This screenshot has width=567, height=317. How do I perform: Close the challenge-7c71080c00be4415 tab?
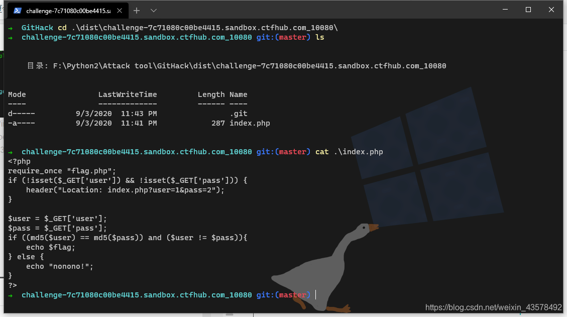pyautogui.click(x=120, y=11)
